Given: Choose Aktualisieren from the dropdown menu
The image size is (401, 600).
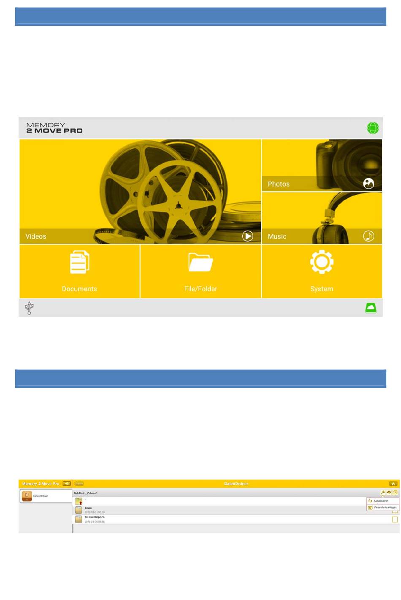Looking at the screenshot, I should click(x=383, y=501).
